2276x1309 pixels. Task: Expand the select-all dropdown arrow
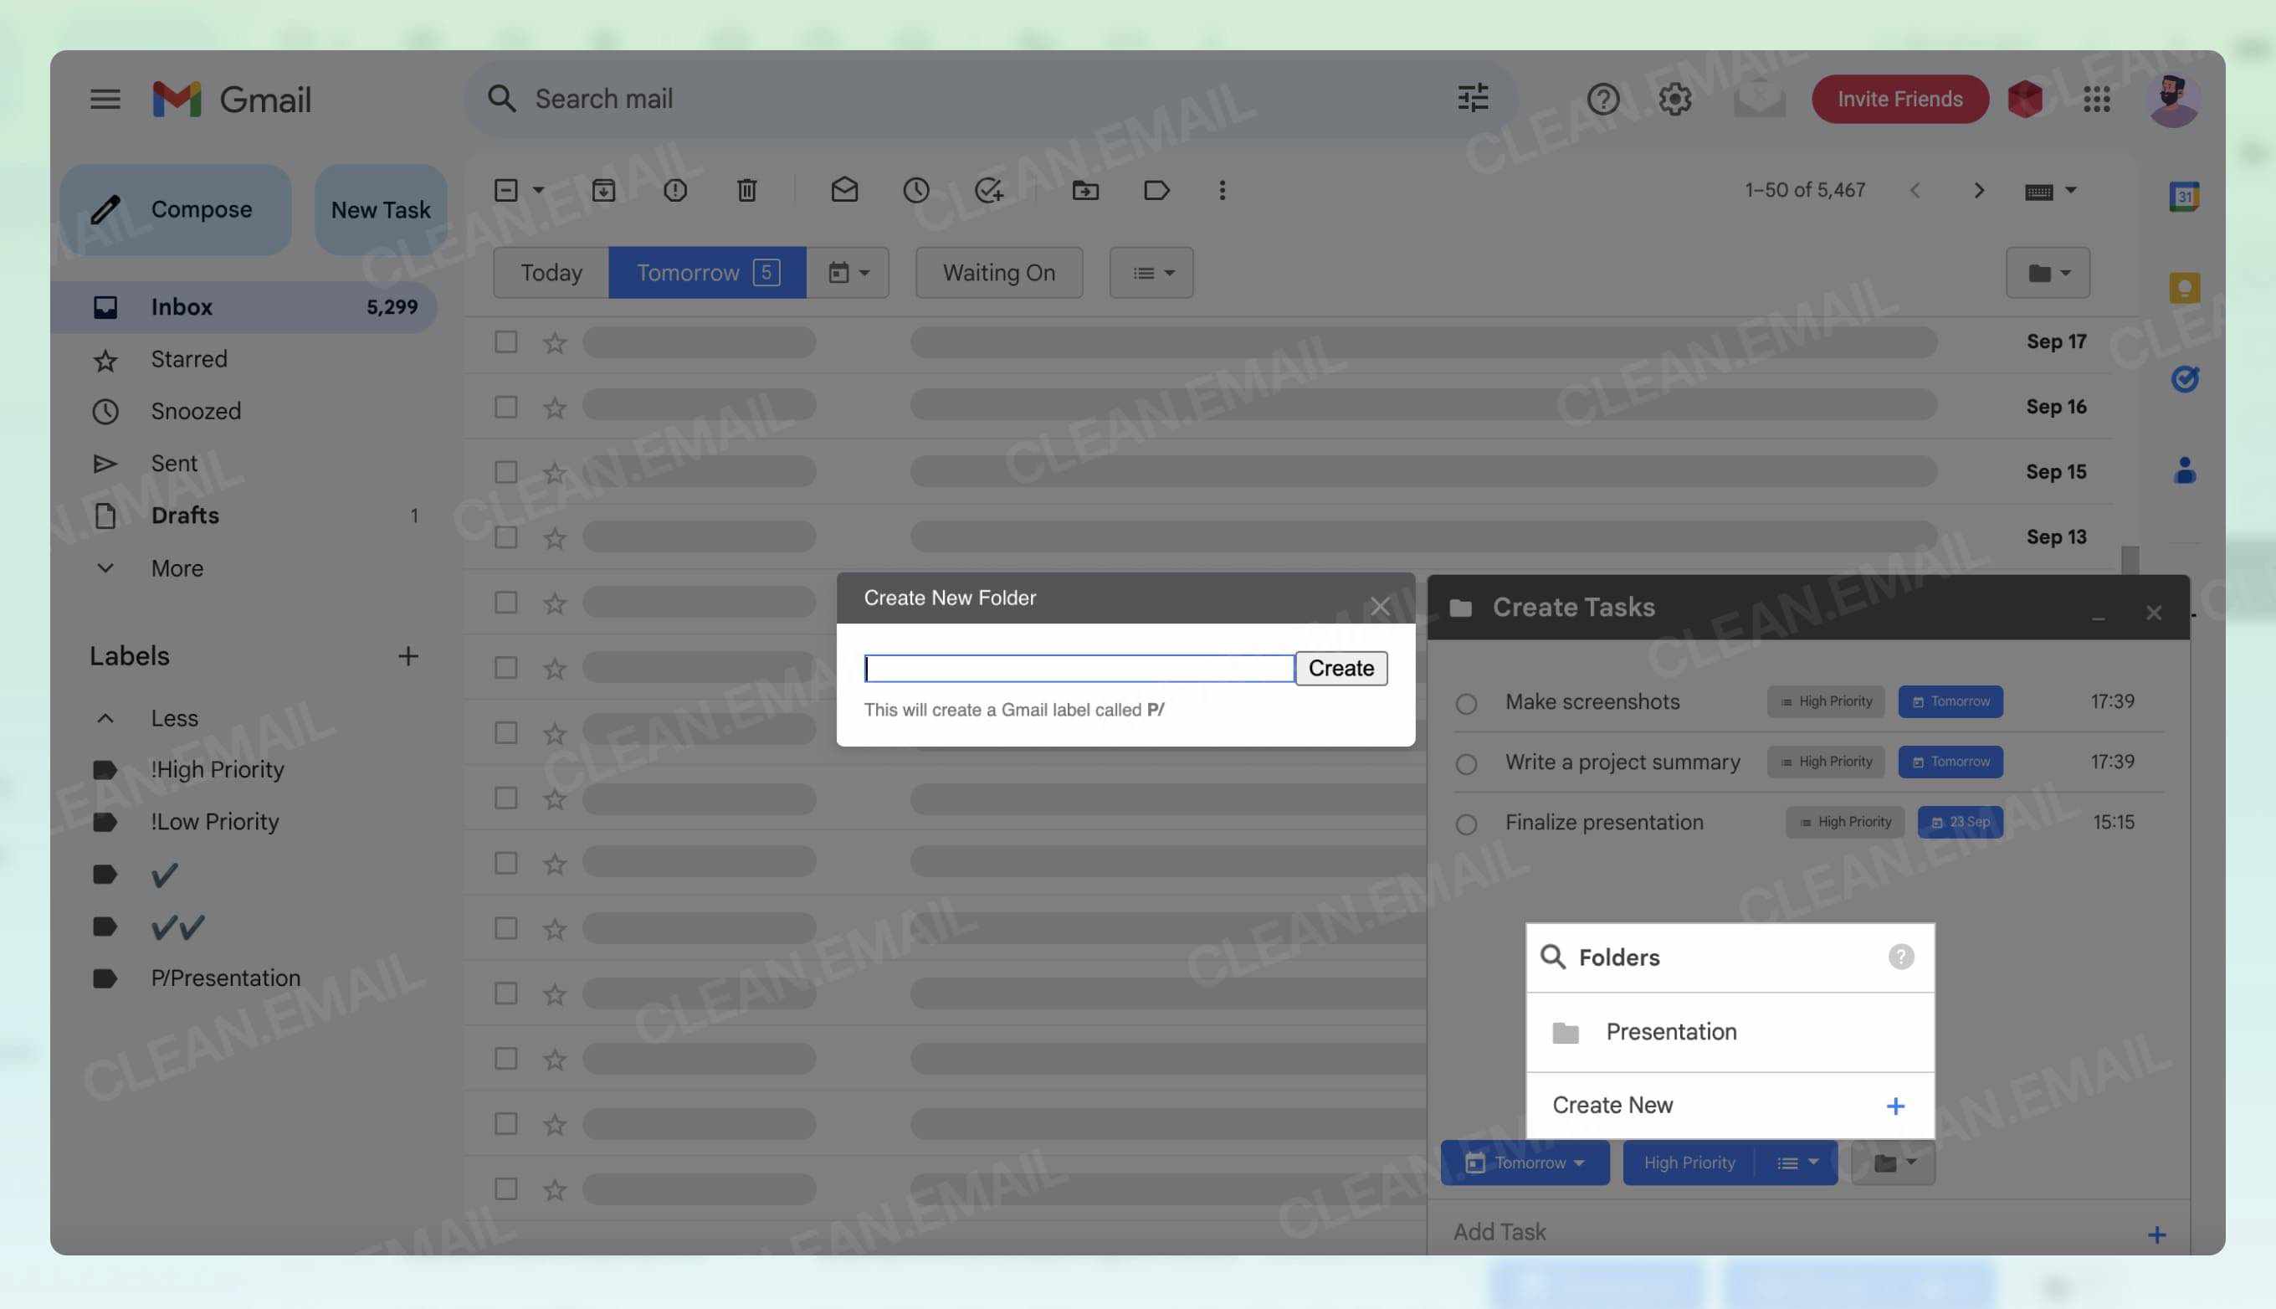[537, 190]
